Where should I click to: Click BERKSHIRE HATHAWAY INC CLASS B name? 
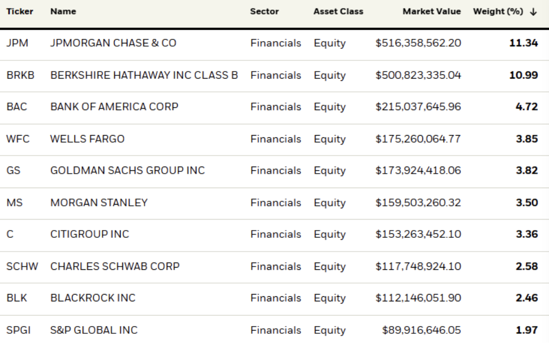144,75
